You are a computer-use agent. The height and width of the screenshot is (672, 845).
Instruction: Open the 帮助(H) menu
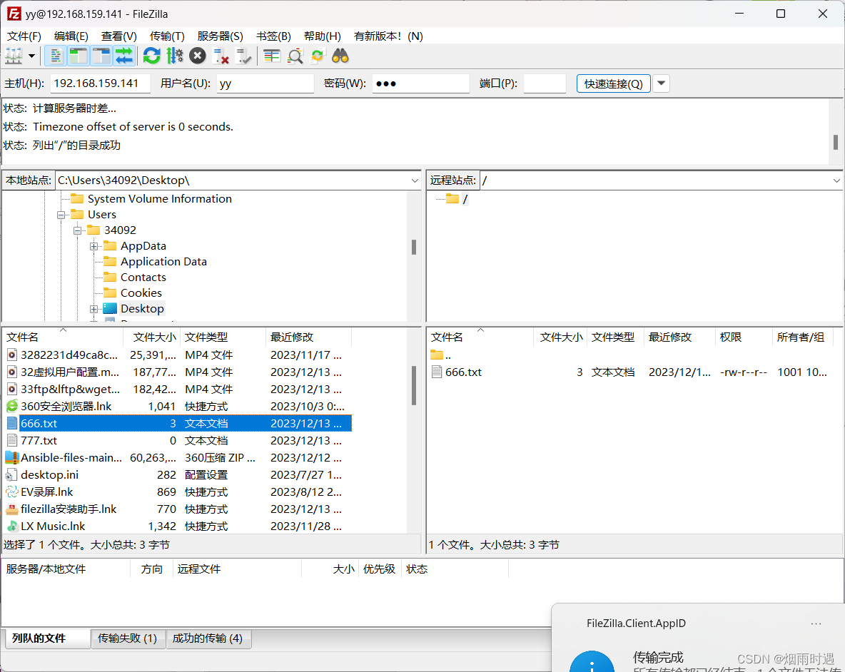[x=323, y=36]
